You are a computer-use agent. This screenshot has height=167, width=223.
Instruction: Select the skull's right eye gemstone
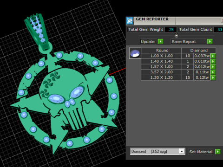pyautogui.click(x=77, y=92)
